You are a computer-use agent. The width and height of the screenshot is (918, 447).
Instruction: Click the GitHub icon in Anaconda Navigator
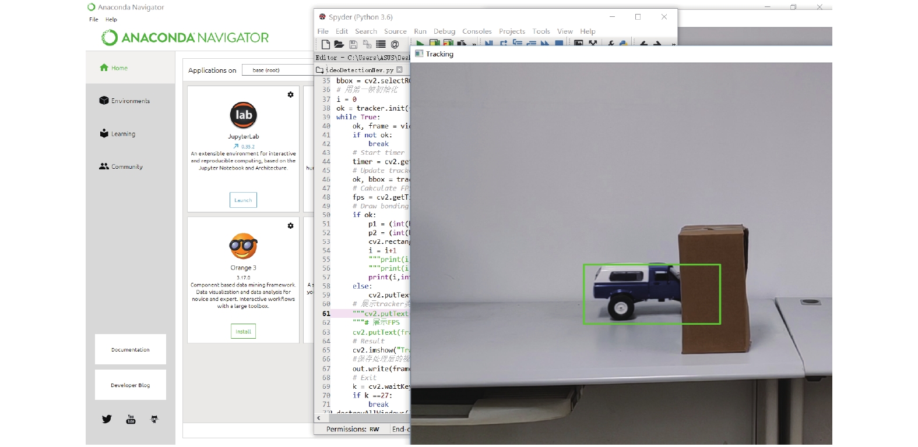[x=154, y=419]
